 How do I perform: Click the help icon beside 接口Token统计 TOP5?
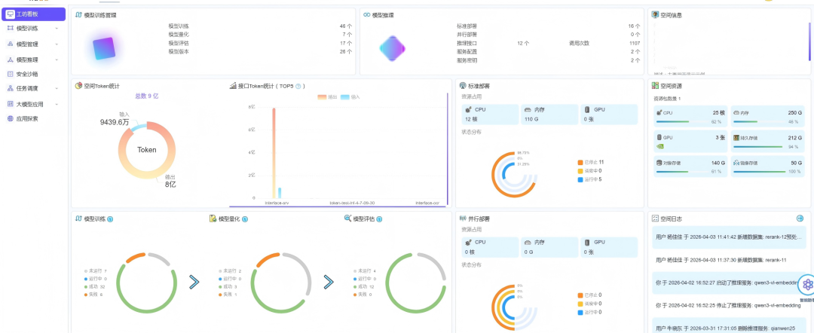(x=298, y=86)
